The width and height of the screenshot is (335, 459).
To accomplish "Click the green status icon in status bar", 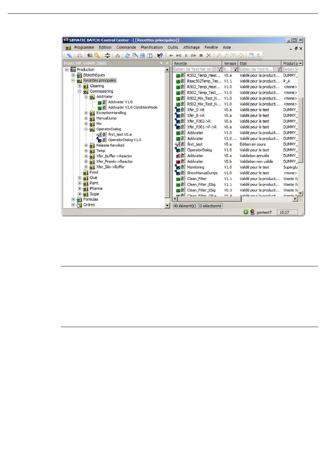I will click(246, 212).
